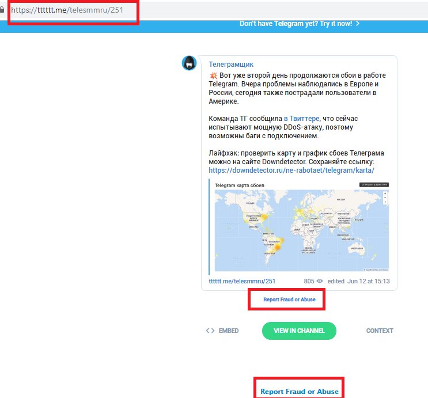Click the small Report Fraud or Abuse link
The width and height of the screenshot is (428, 398).
(289, 300)
